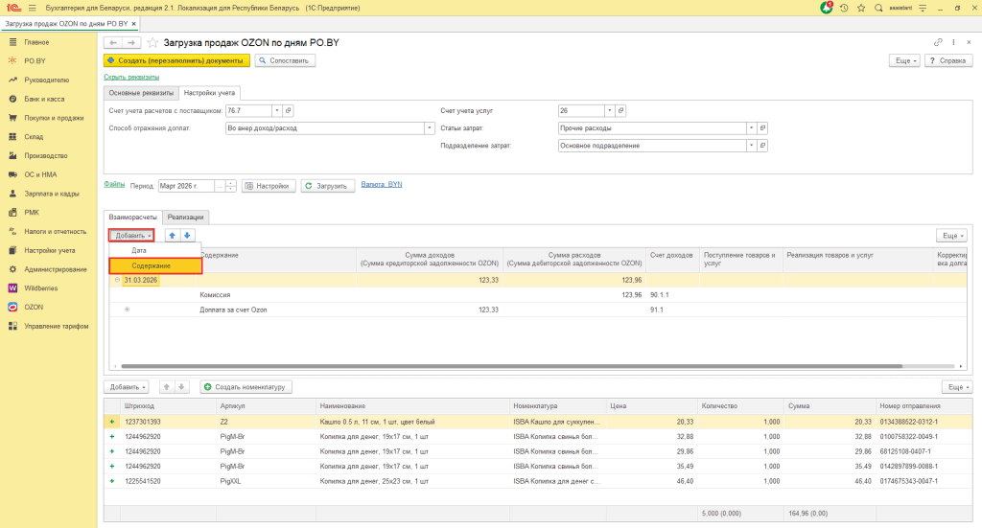The image size is (982, 528).
Task: Open the Банк и касса section
Action: 44,99
